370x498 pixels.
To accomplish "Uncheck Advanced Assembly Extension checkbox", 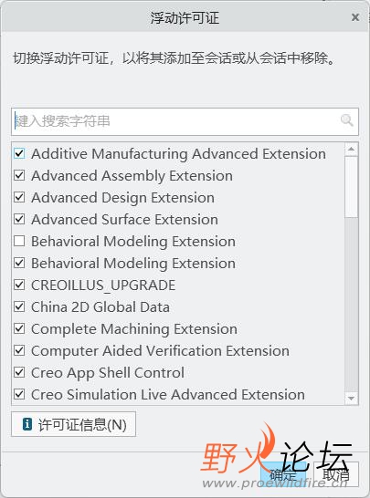I will pos(19,176).
